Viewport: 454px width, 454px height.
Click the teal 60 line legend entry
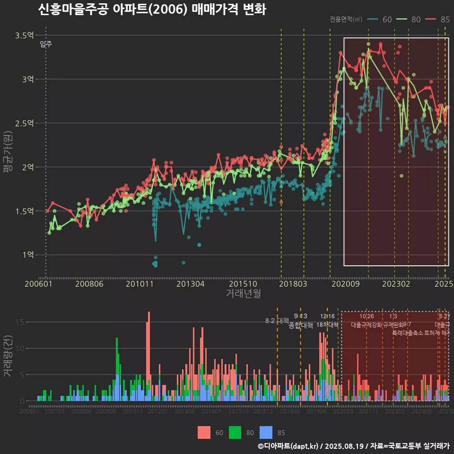(x=379, y=19)
